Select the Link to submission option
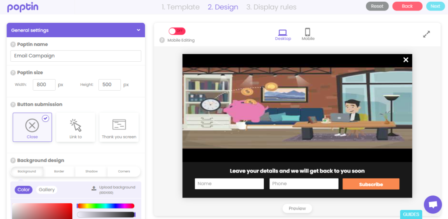 click(75, 127)
